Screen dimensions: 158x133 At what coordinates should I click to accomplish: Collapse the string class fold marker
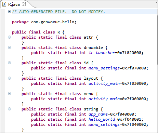click(9, 109)
